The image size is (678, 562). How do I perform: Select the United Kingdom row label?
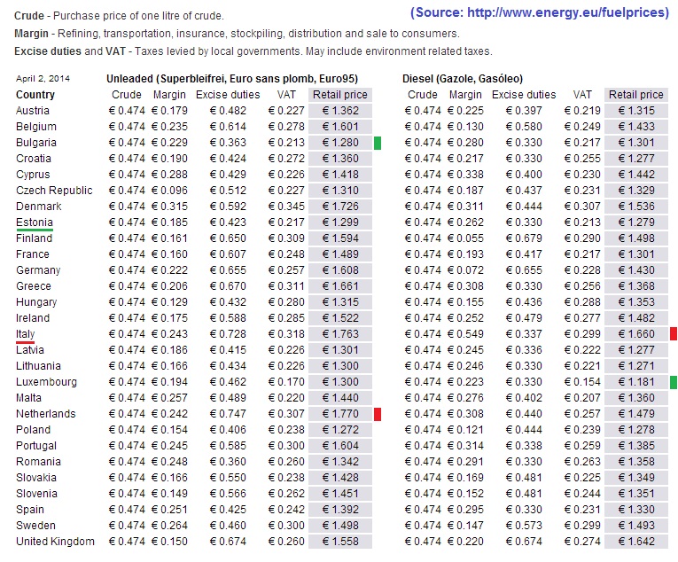click(55, 542)
